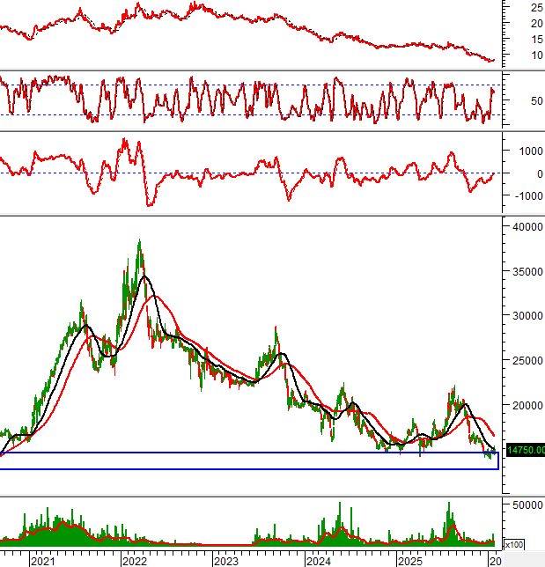
Task: Click the 2023 label on the date axis
Action: pos(225,560)
